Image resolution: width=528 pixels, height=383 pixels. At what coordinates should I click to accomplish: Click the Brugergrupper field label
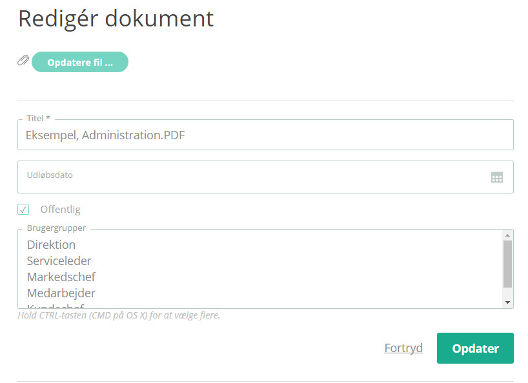56,228
